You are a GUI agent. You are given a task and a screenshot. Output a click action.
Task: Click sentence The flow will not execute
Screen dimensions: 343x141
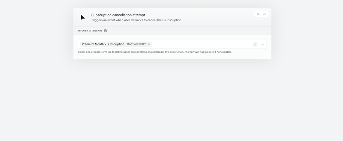coord(208,52)
